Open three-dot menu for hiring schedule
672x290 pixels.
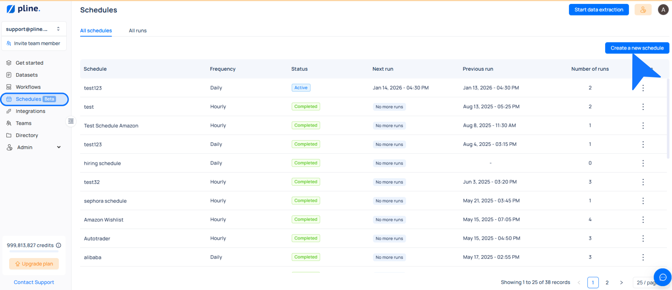643,163
